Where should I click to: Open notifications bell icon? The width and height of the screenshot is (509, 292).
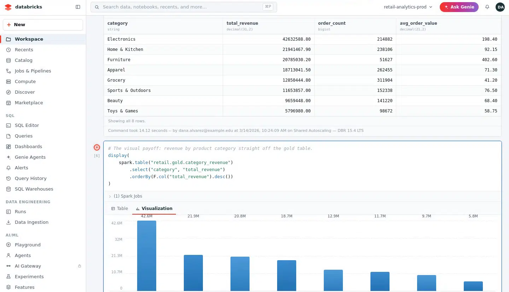487,7
